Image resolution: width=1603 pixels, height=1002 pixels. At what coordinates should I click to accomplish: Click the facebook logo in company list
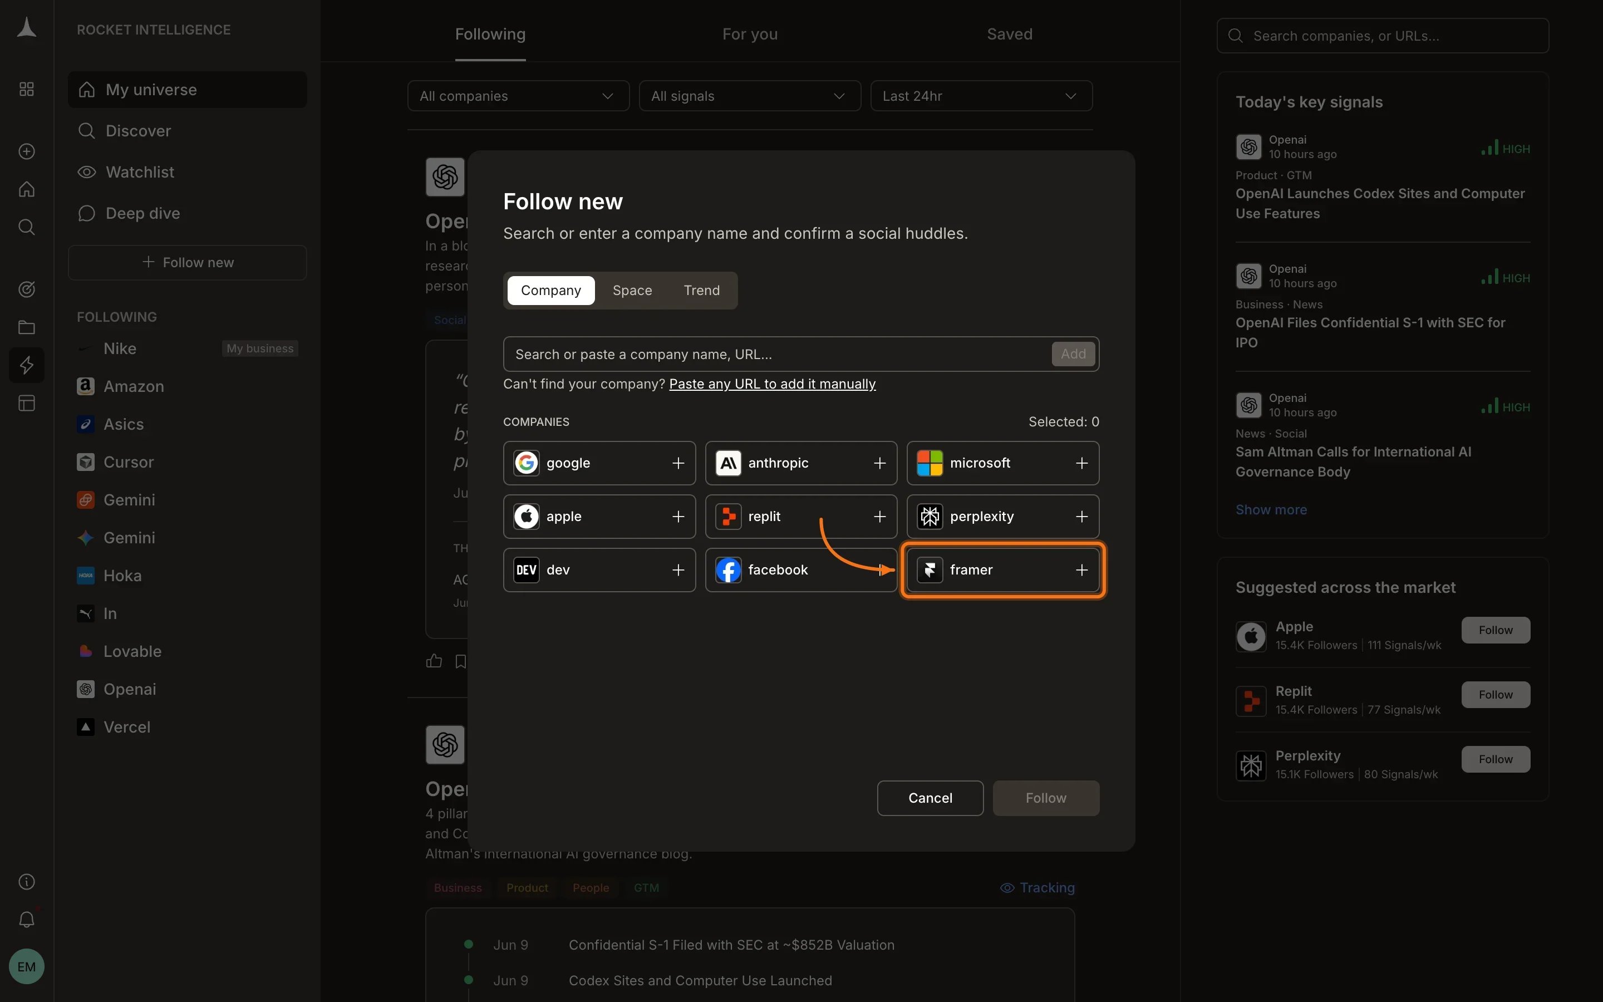(728, 570)
